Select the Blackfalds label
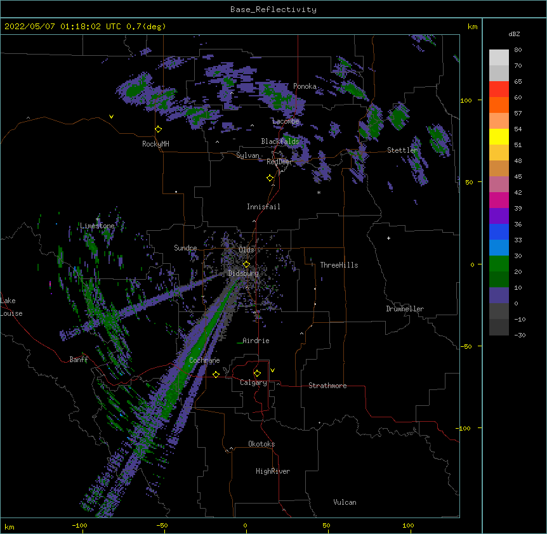547x534 pixels. 280,141
